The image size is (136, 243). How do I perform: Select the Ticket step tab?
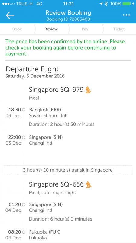click(119, 29)
